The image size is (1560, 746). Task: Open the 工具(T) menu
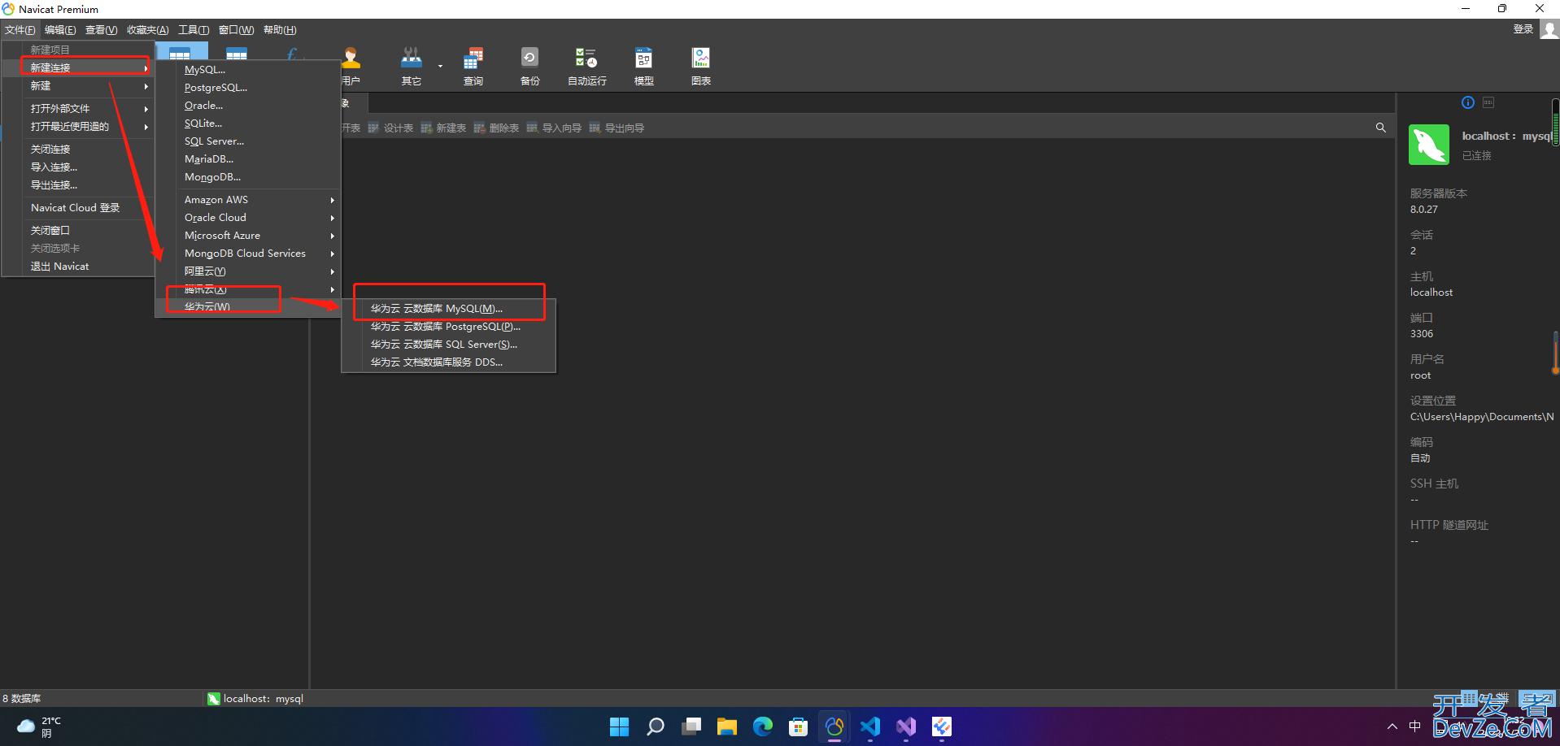coord(194,30)
